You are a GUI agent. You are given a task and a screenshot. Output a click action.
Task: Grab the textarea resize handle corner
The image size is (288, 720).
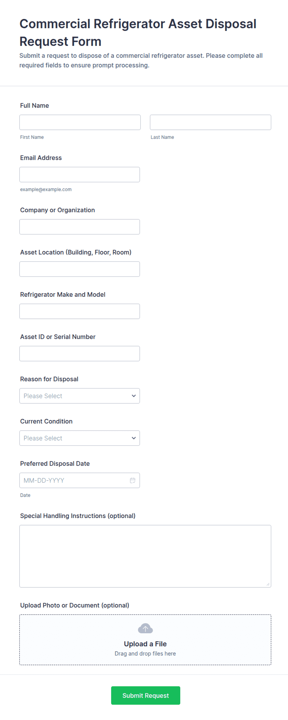tap(268, 584)
